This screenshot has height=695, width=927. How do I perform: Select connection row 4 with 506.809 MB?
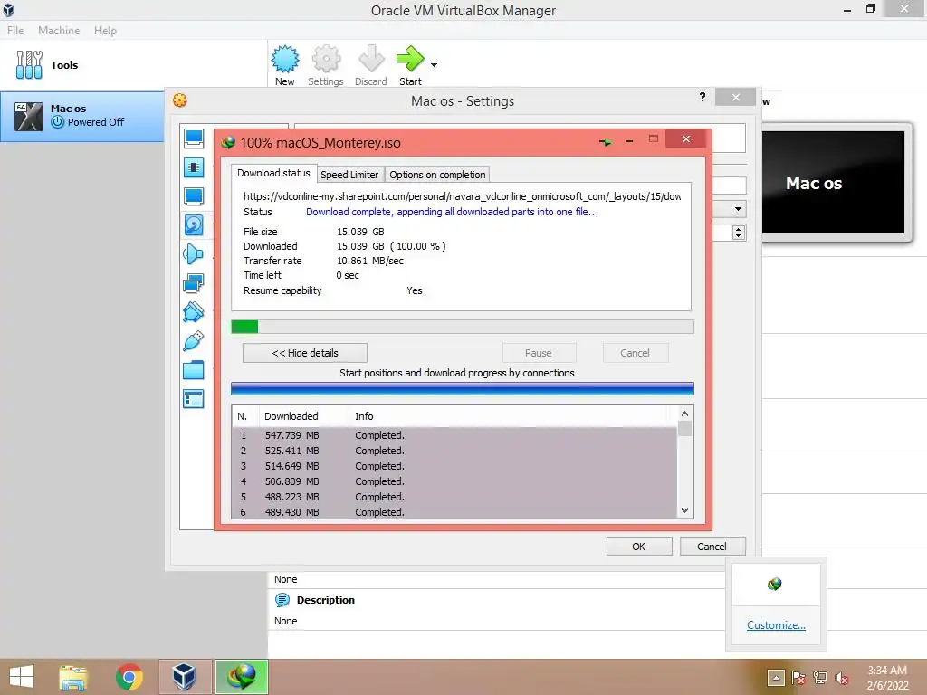[454, 481]
